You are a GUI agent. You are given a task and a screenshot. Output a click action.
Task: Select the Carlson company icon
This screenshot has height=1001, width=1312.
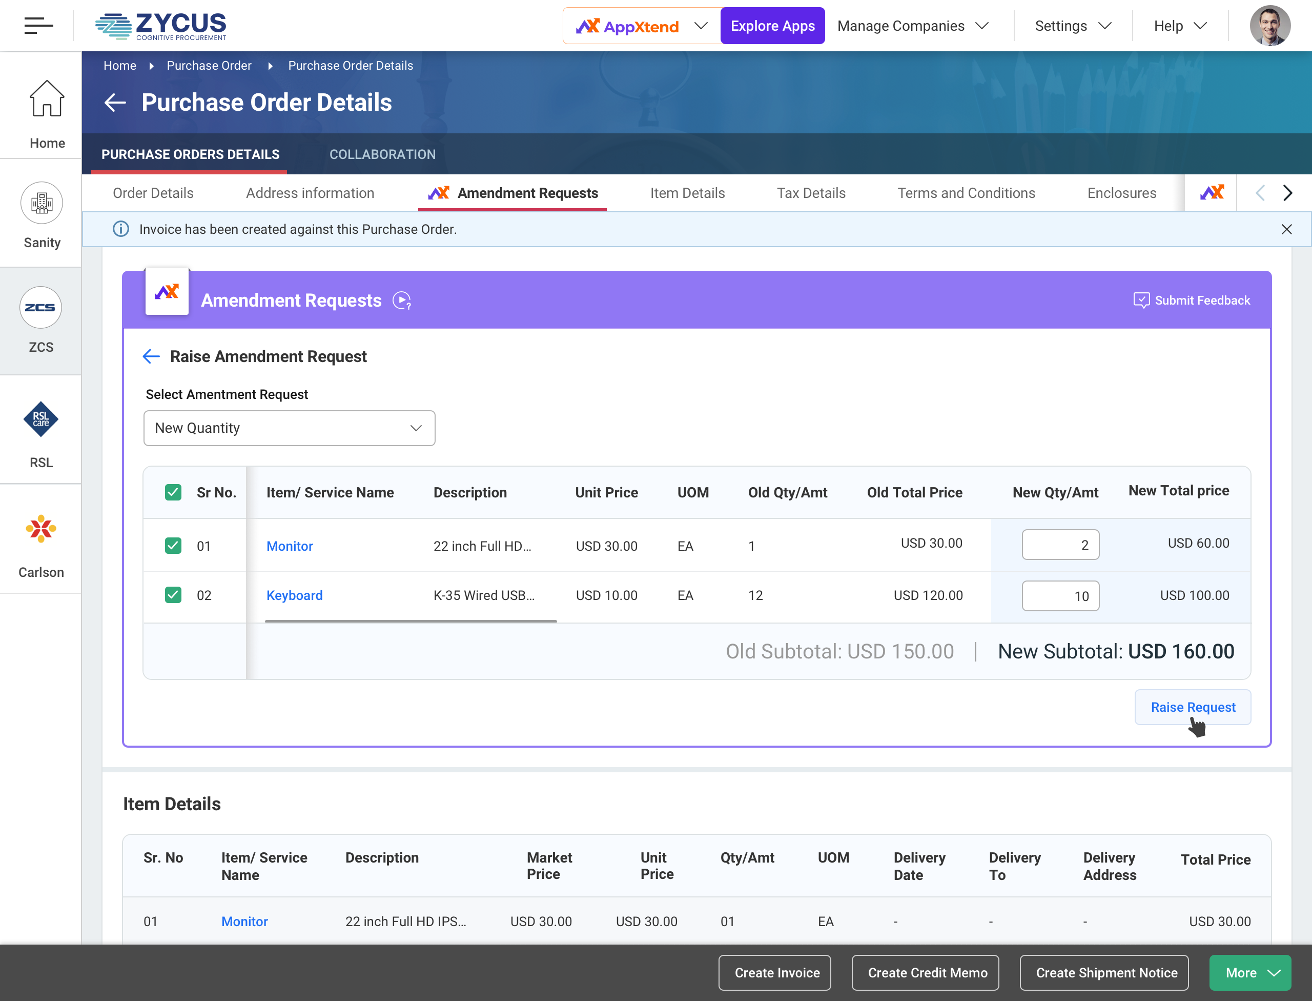click(41, 529)
